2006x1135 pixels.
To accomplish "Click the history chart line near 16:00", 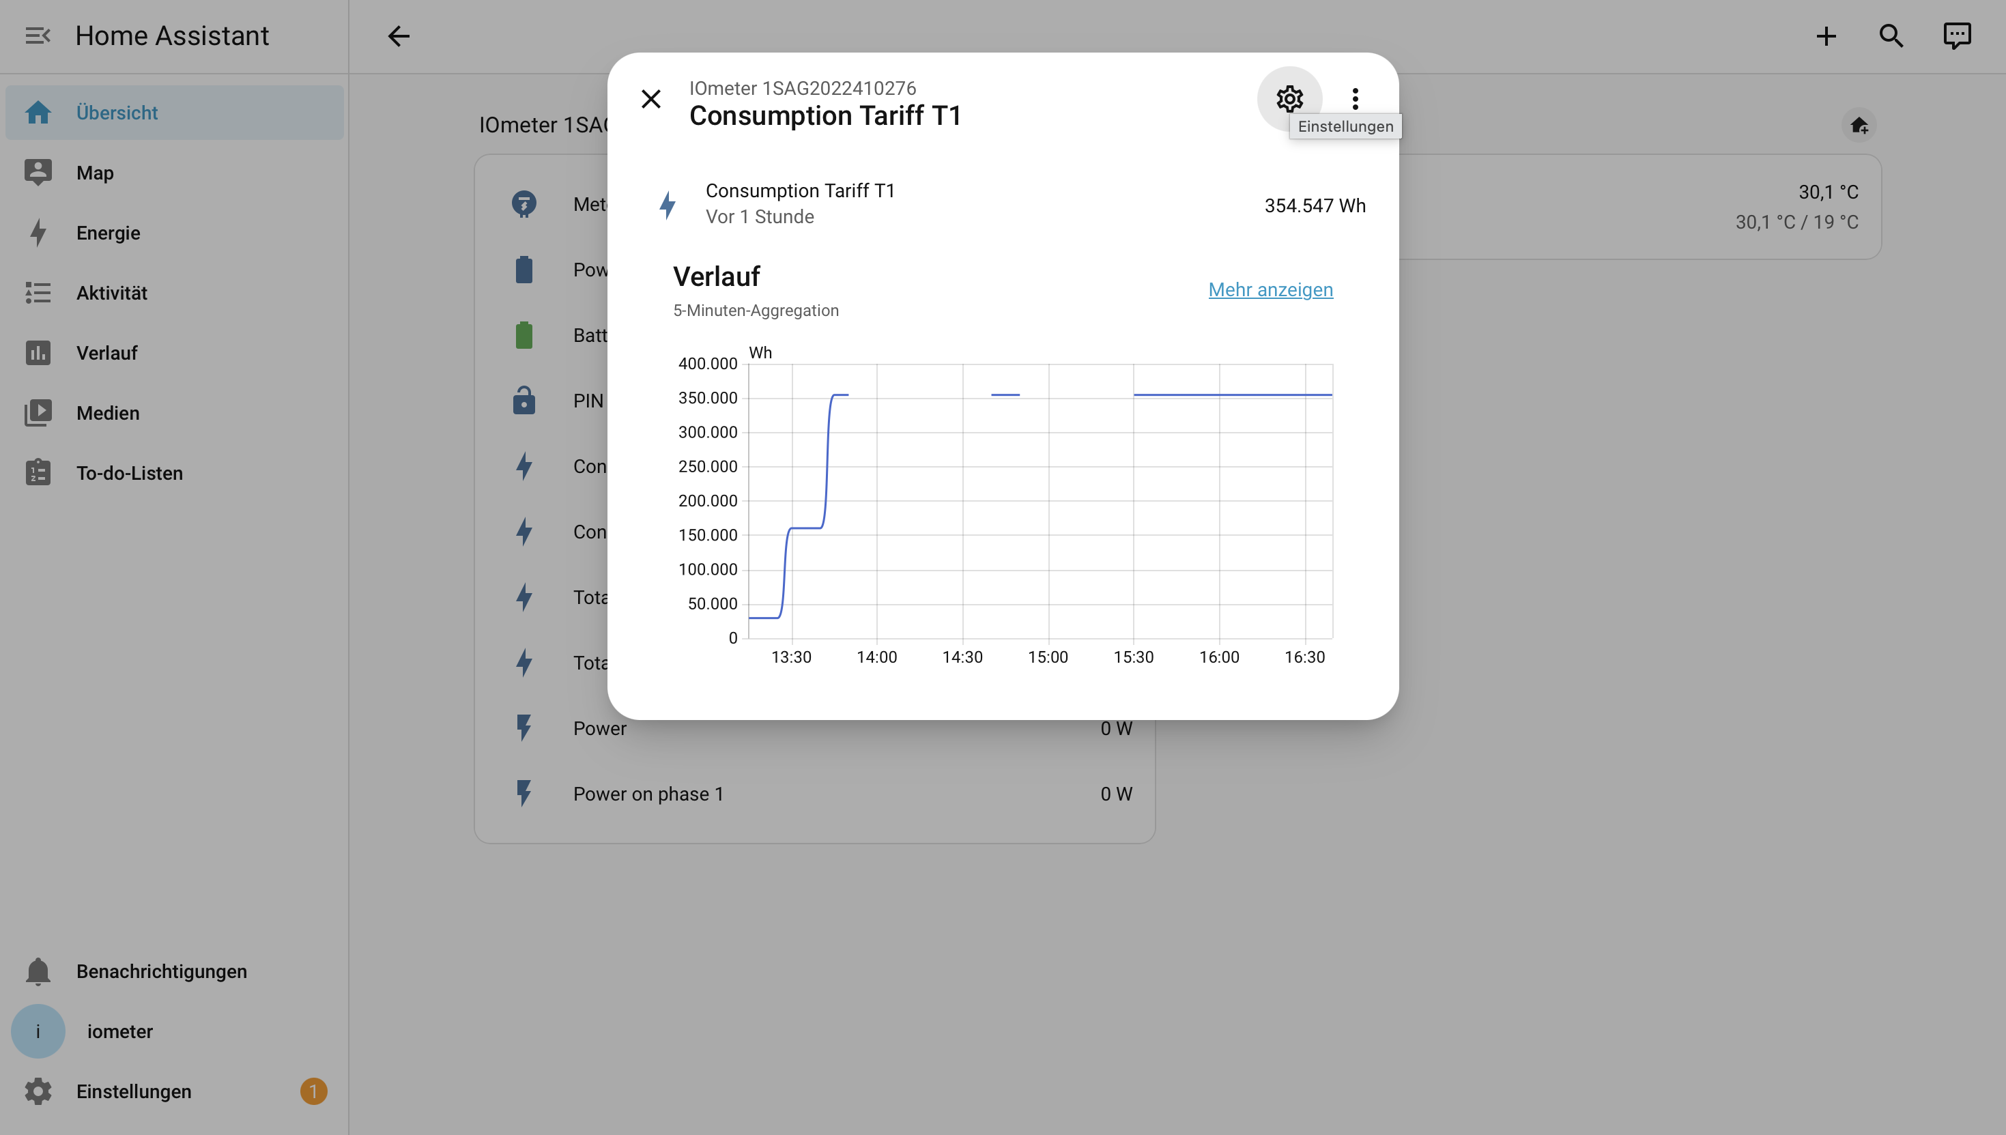I will (1220, 395).
